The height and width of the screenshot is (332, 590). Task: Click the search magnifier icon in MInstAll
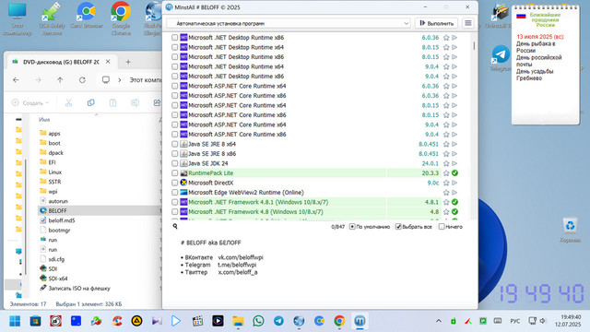coord(175,226)
